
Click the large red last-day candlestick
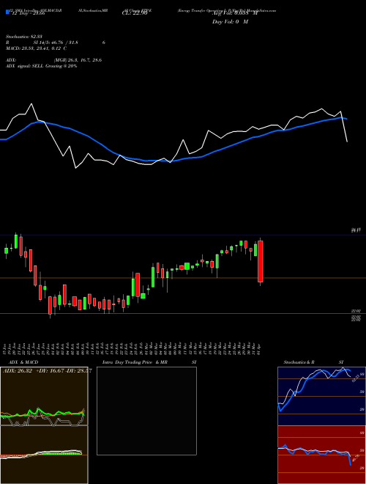[x=261, y=262]
